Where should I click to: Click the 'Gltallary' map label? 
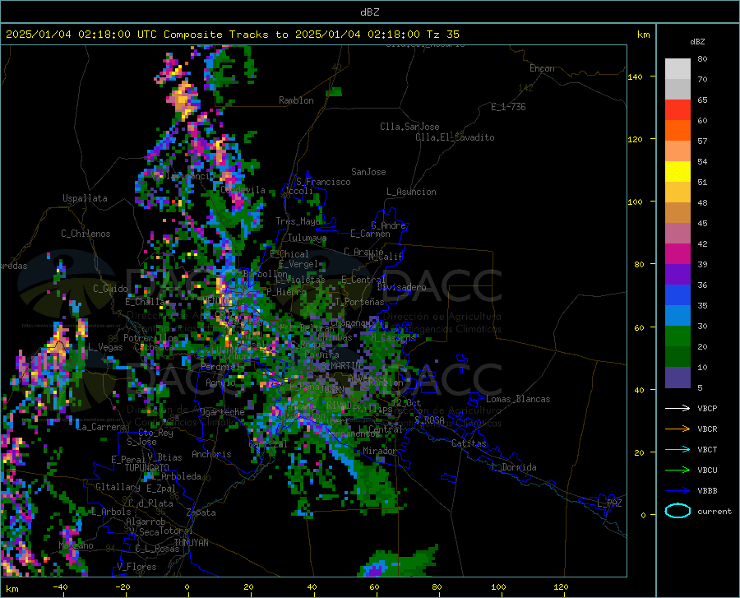point(118,487)
